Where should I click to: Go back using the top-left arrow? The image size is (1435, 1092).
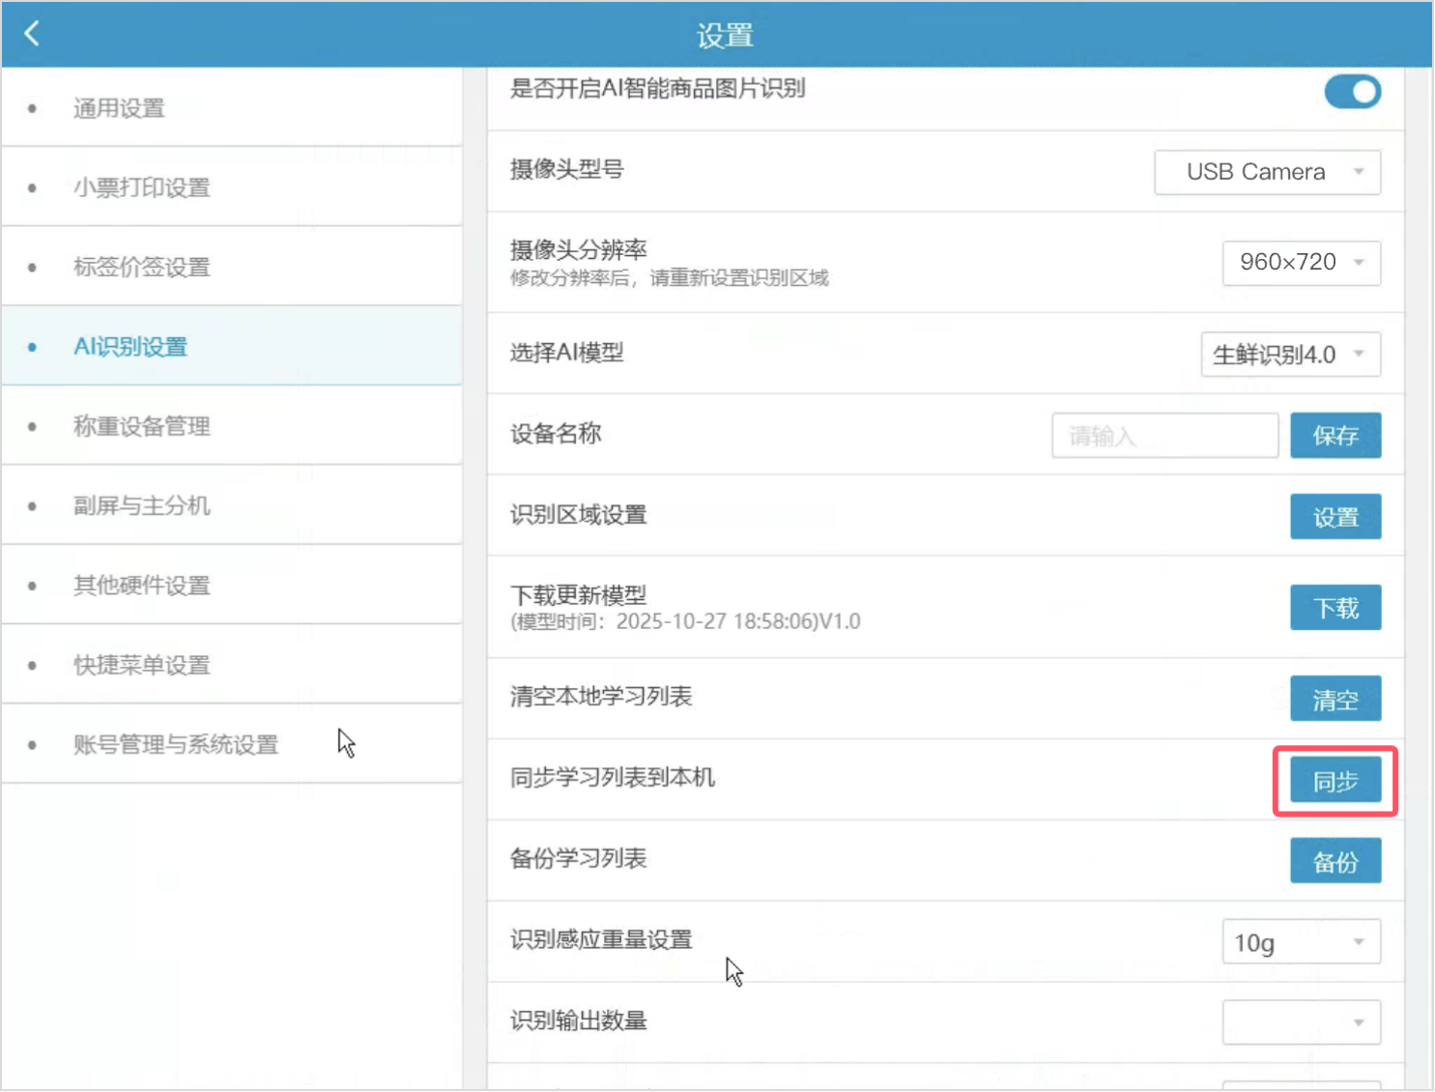click(x=32, y=34)
